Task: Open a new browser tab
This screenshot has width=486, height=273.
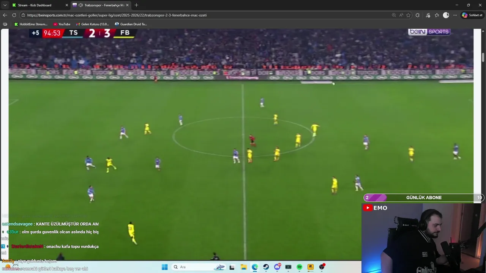Action: point(136,5)
